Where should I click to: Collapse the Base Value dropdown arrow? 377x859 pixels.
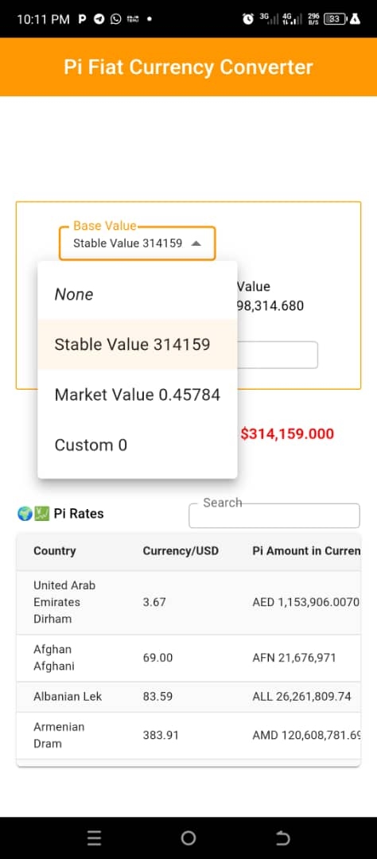point(196,243)
